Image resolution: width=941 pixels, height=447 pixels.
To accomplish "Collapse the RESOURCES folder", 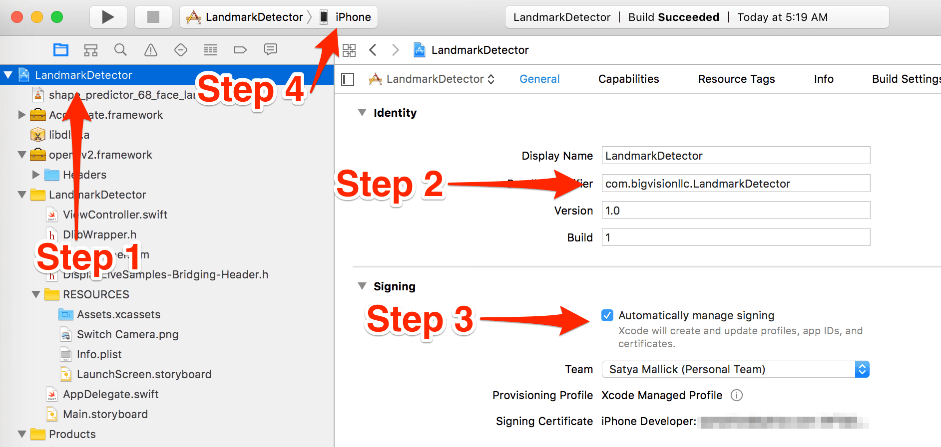I will 36,294.
